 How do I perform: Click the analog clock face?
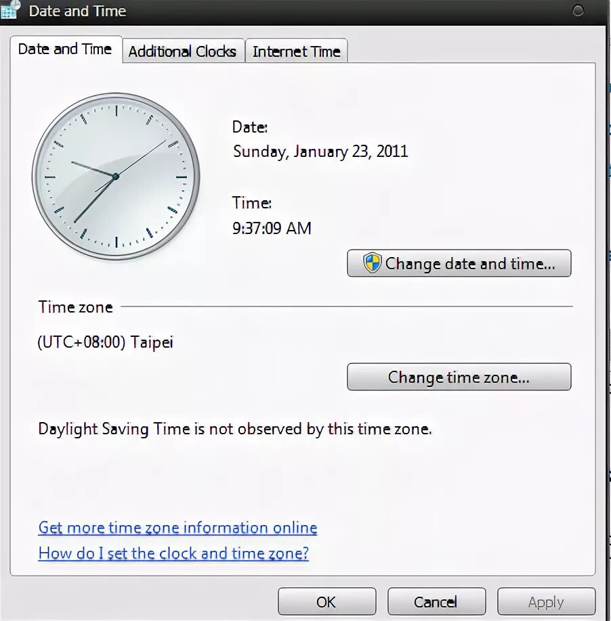pos(116,177)
